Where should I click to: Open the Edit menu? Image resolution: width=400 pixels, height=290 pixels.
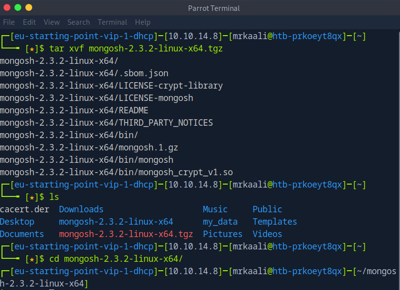coord(29,22)
